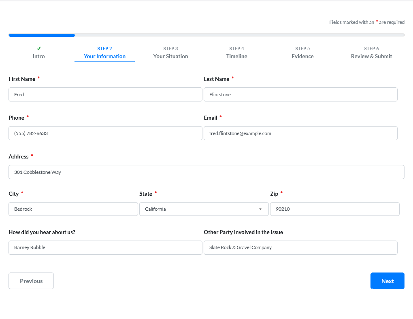The width and height of the screenshot is (413, 319).
Task: Select the Address field showing 301 Cobblestone Way
Action: [206, 172]
